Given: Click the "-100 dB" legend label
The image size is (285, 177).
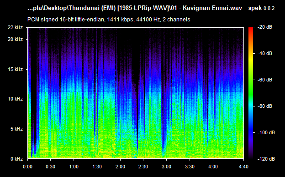Looking at the screenshot, I should pyautogui.click(x=266, y=132).
